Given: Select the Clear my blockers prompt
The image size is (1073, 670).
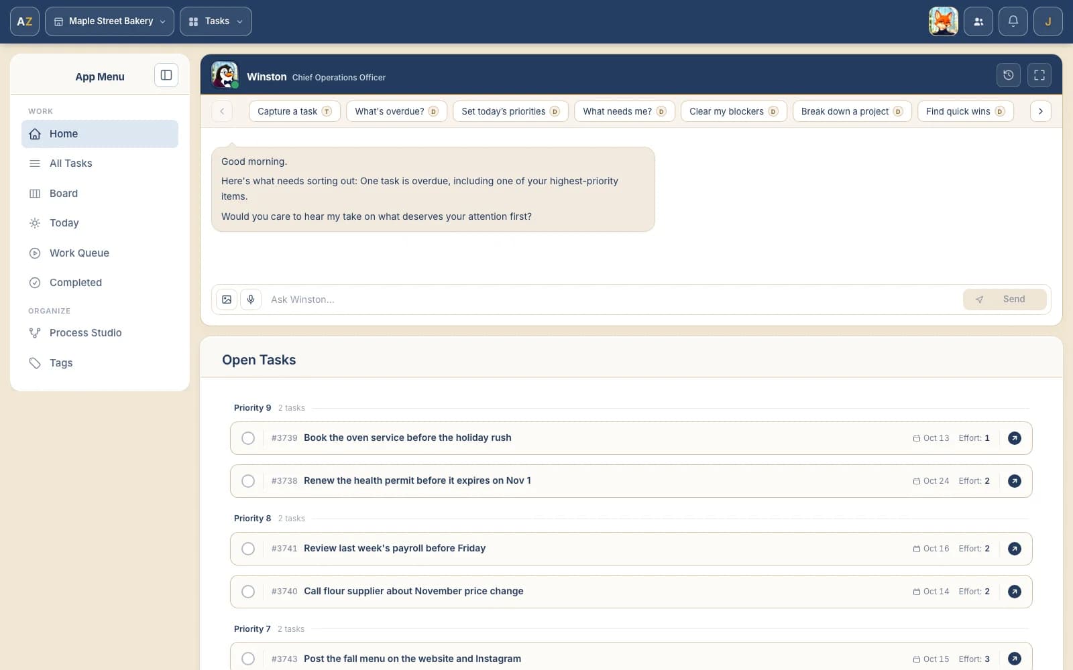Looking at the screenshot, I should (x=734, y=111).
